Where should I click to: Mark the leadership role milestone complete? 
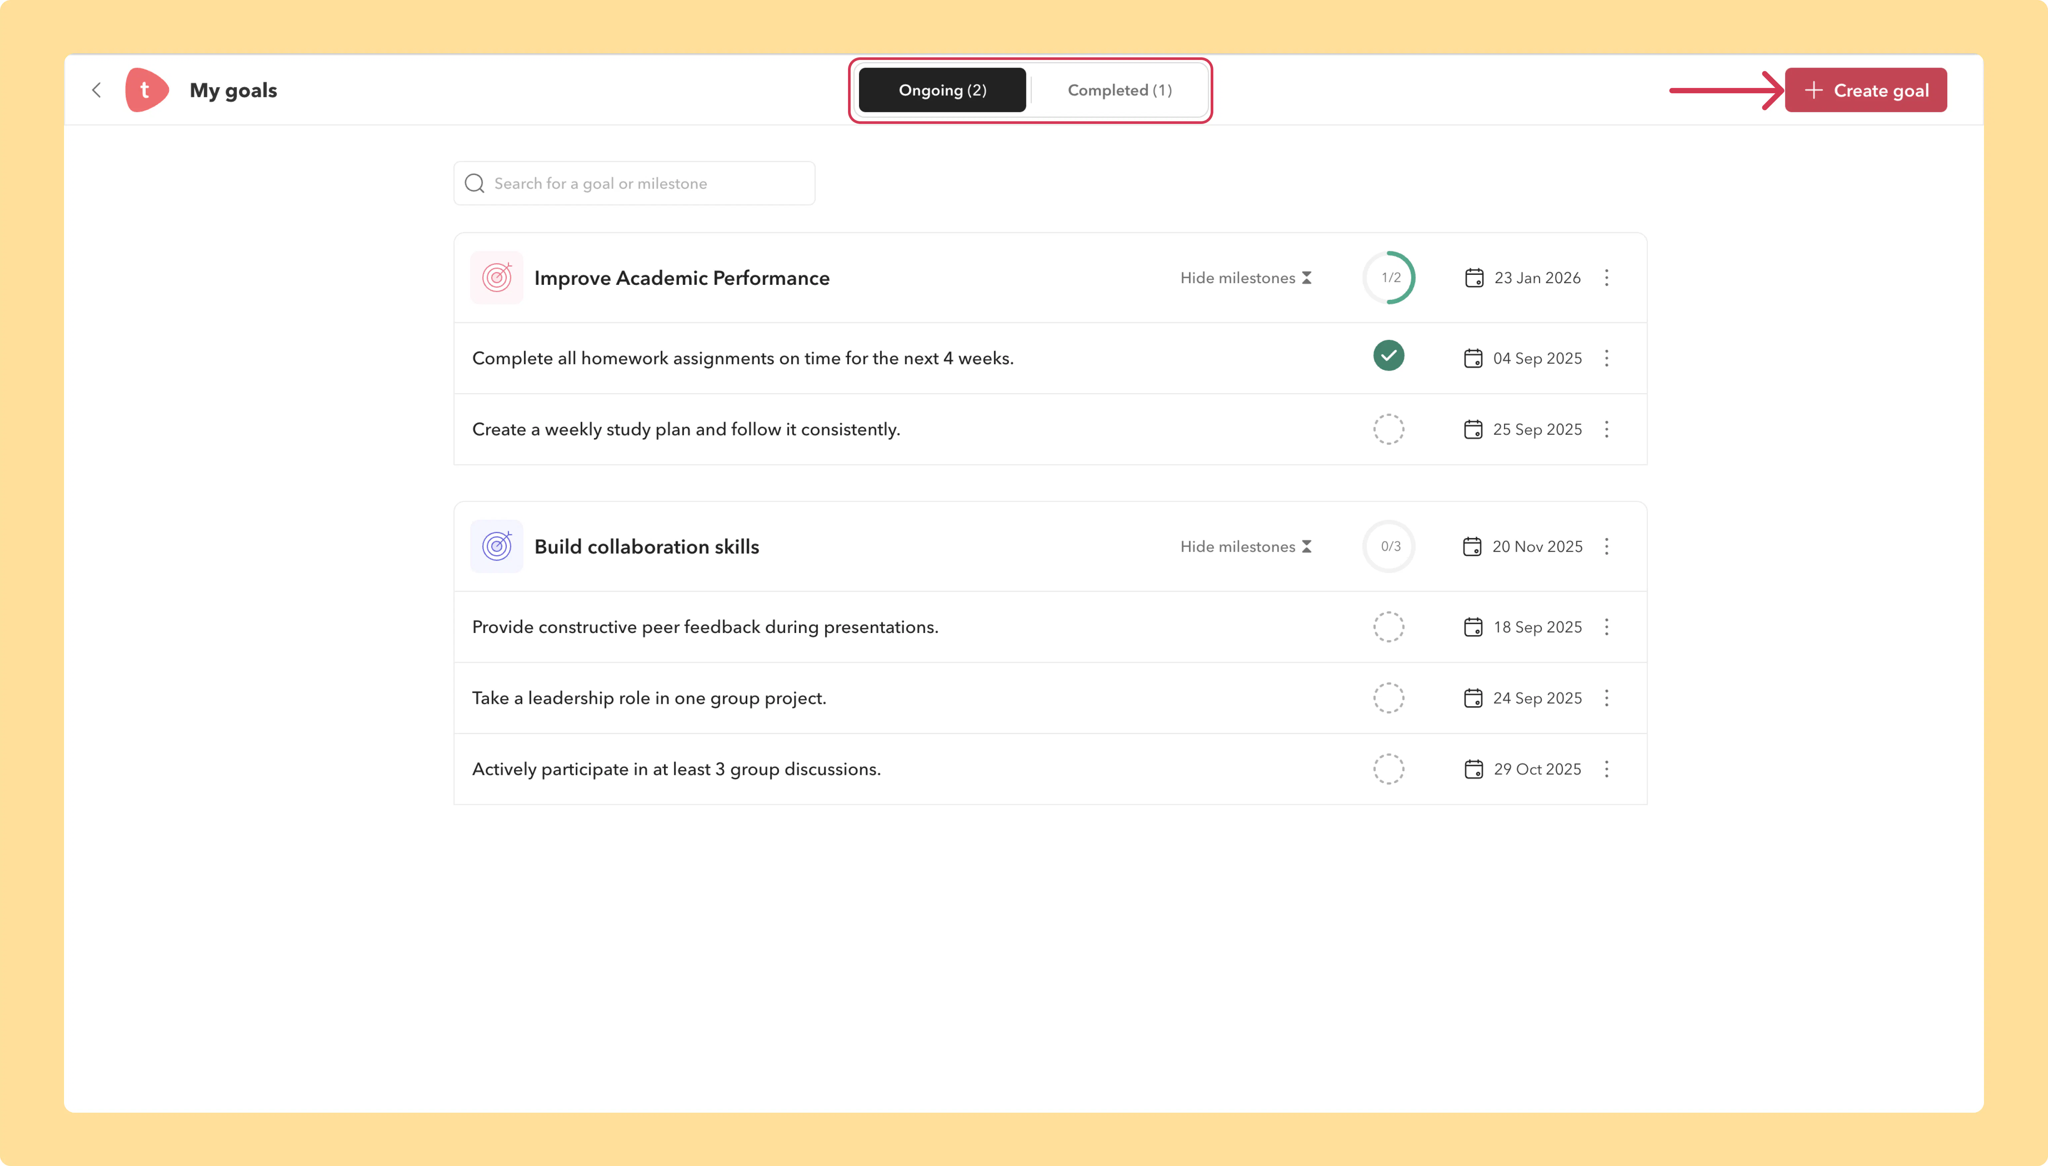[x=1389, y=698]
